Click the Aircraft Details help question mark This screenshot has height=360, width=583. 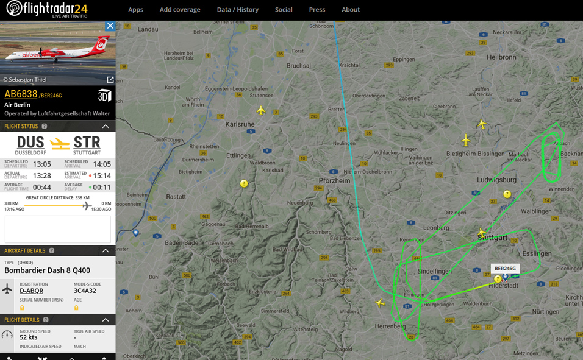click(x=52, y=250)
